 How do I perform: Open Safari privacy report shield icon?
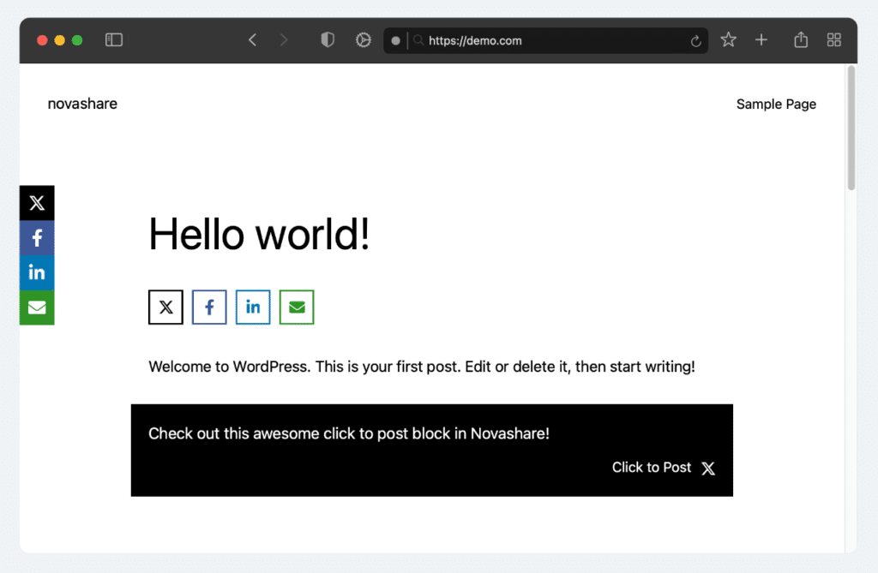click(327, 39)
